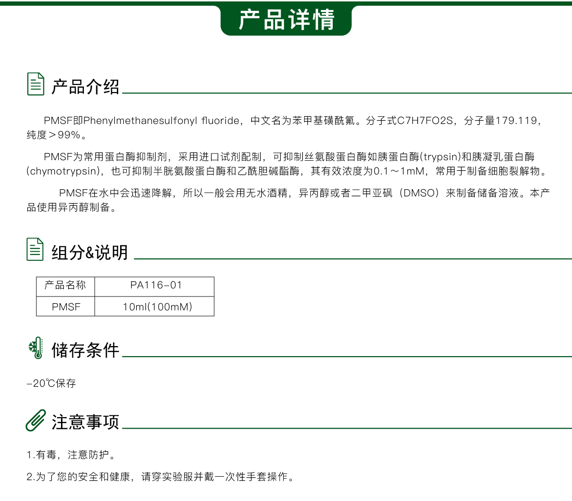Click the PMSF cell in the table
The height and width of the screenshot is (501, 572).
click(66, 307)
